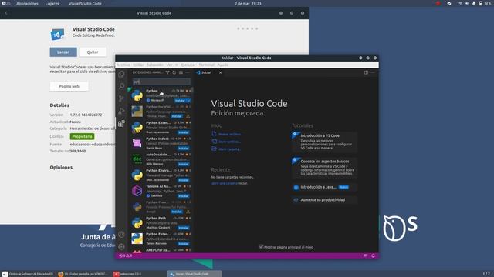Switch to Centro de Software taskbar entry
The width and height of the screenshot is (494, 277).
(28, 274)
